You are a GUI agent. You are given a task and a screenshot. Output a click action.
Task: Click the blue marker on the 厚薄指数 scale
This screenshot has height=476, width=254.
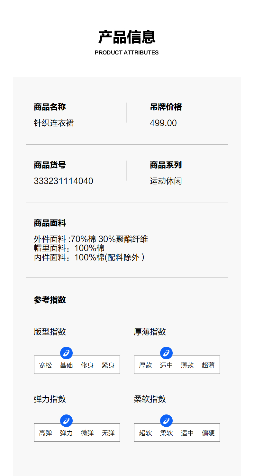[x=166, y=353]
